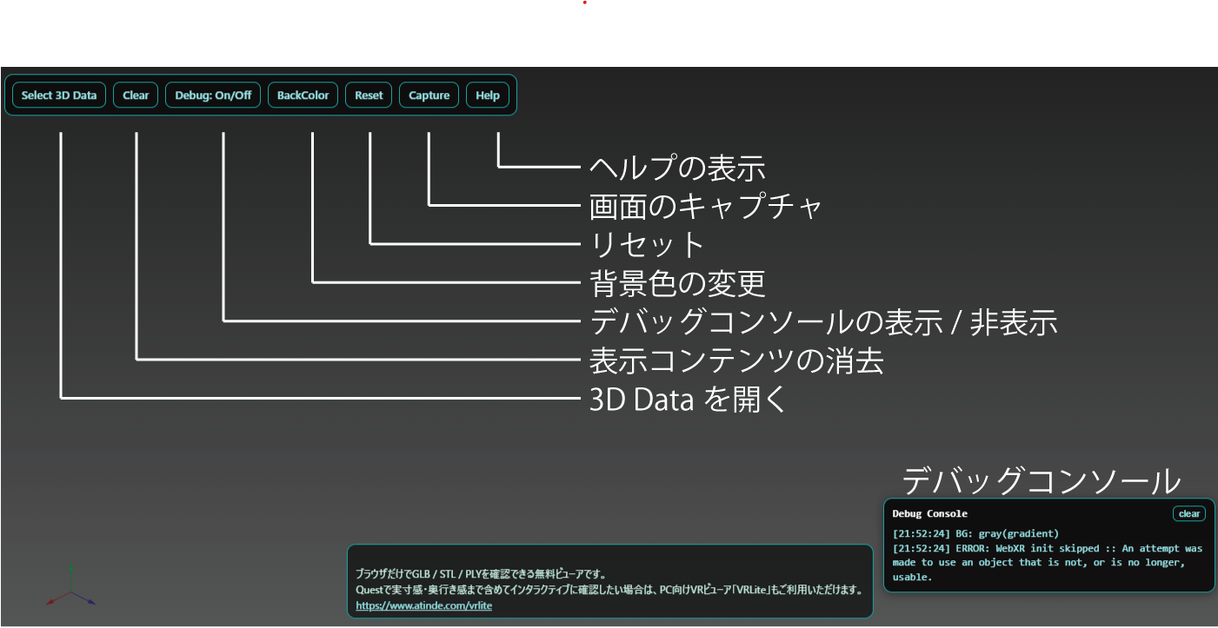Viewport: 1218px width, 628px height.
Task: Click the 背景色の変更 annotation label
Action: [x=677, y=282]
